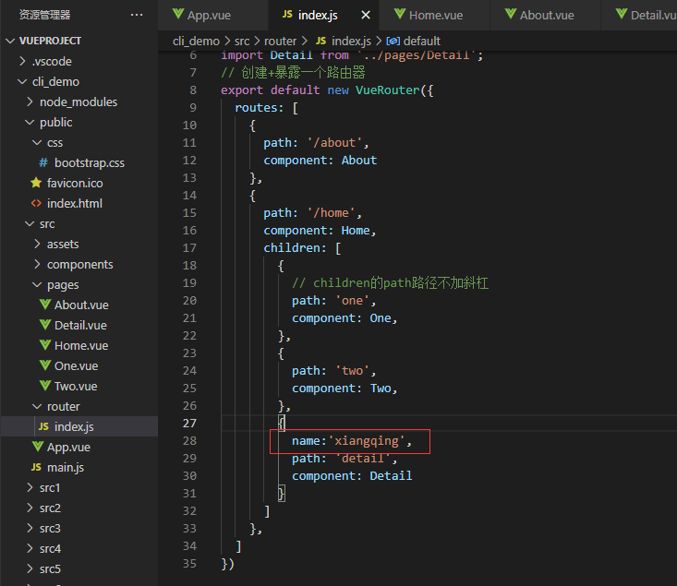Click the JS icon on index.js tab
The width and height of the screenshot is (677, 586).
[x=287, y=14]
